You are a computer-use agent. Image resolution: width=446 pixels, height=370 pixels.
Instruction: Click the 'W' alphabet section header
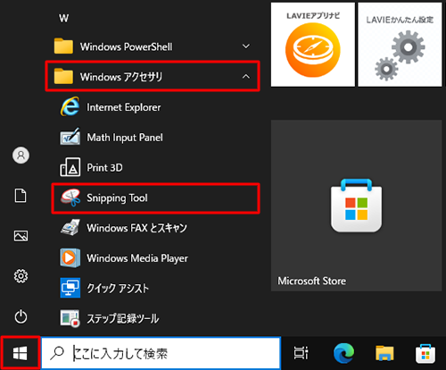pos(63,19)
